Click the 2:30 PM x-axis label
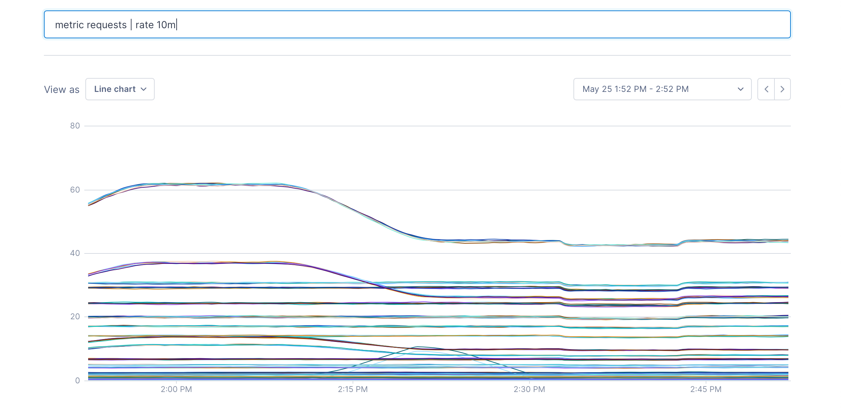 click(529, 389)
